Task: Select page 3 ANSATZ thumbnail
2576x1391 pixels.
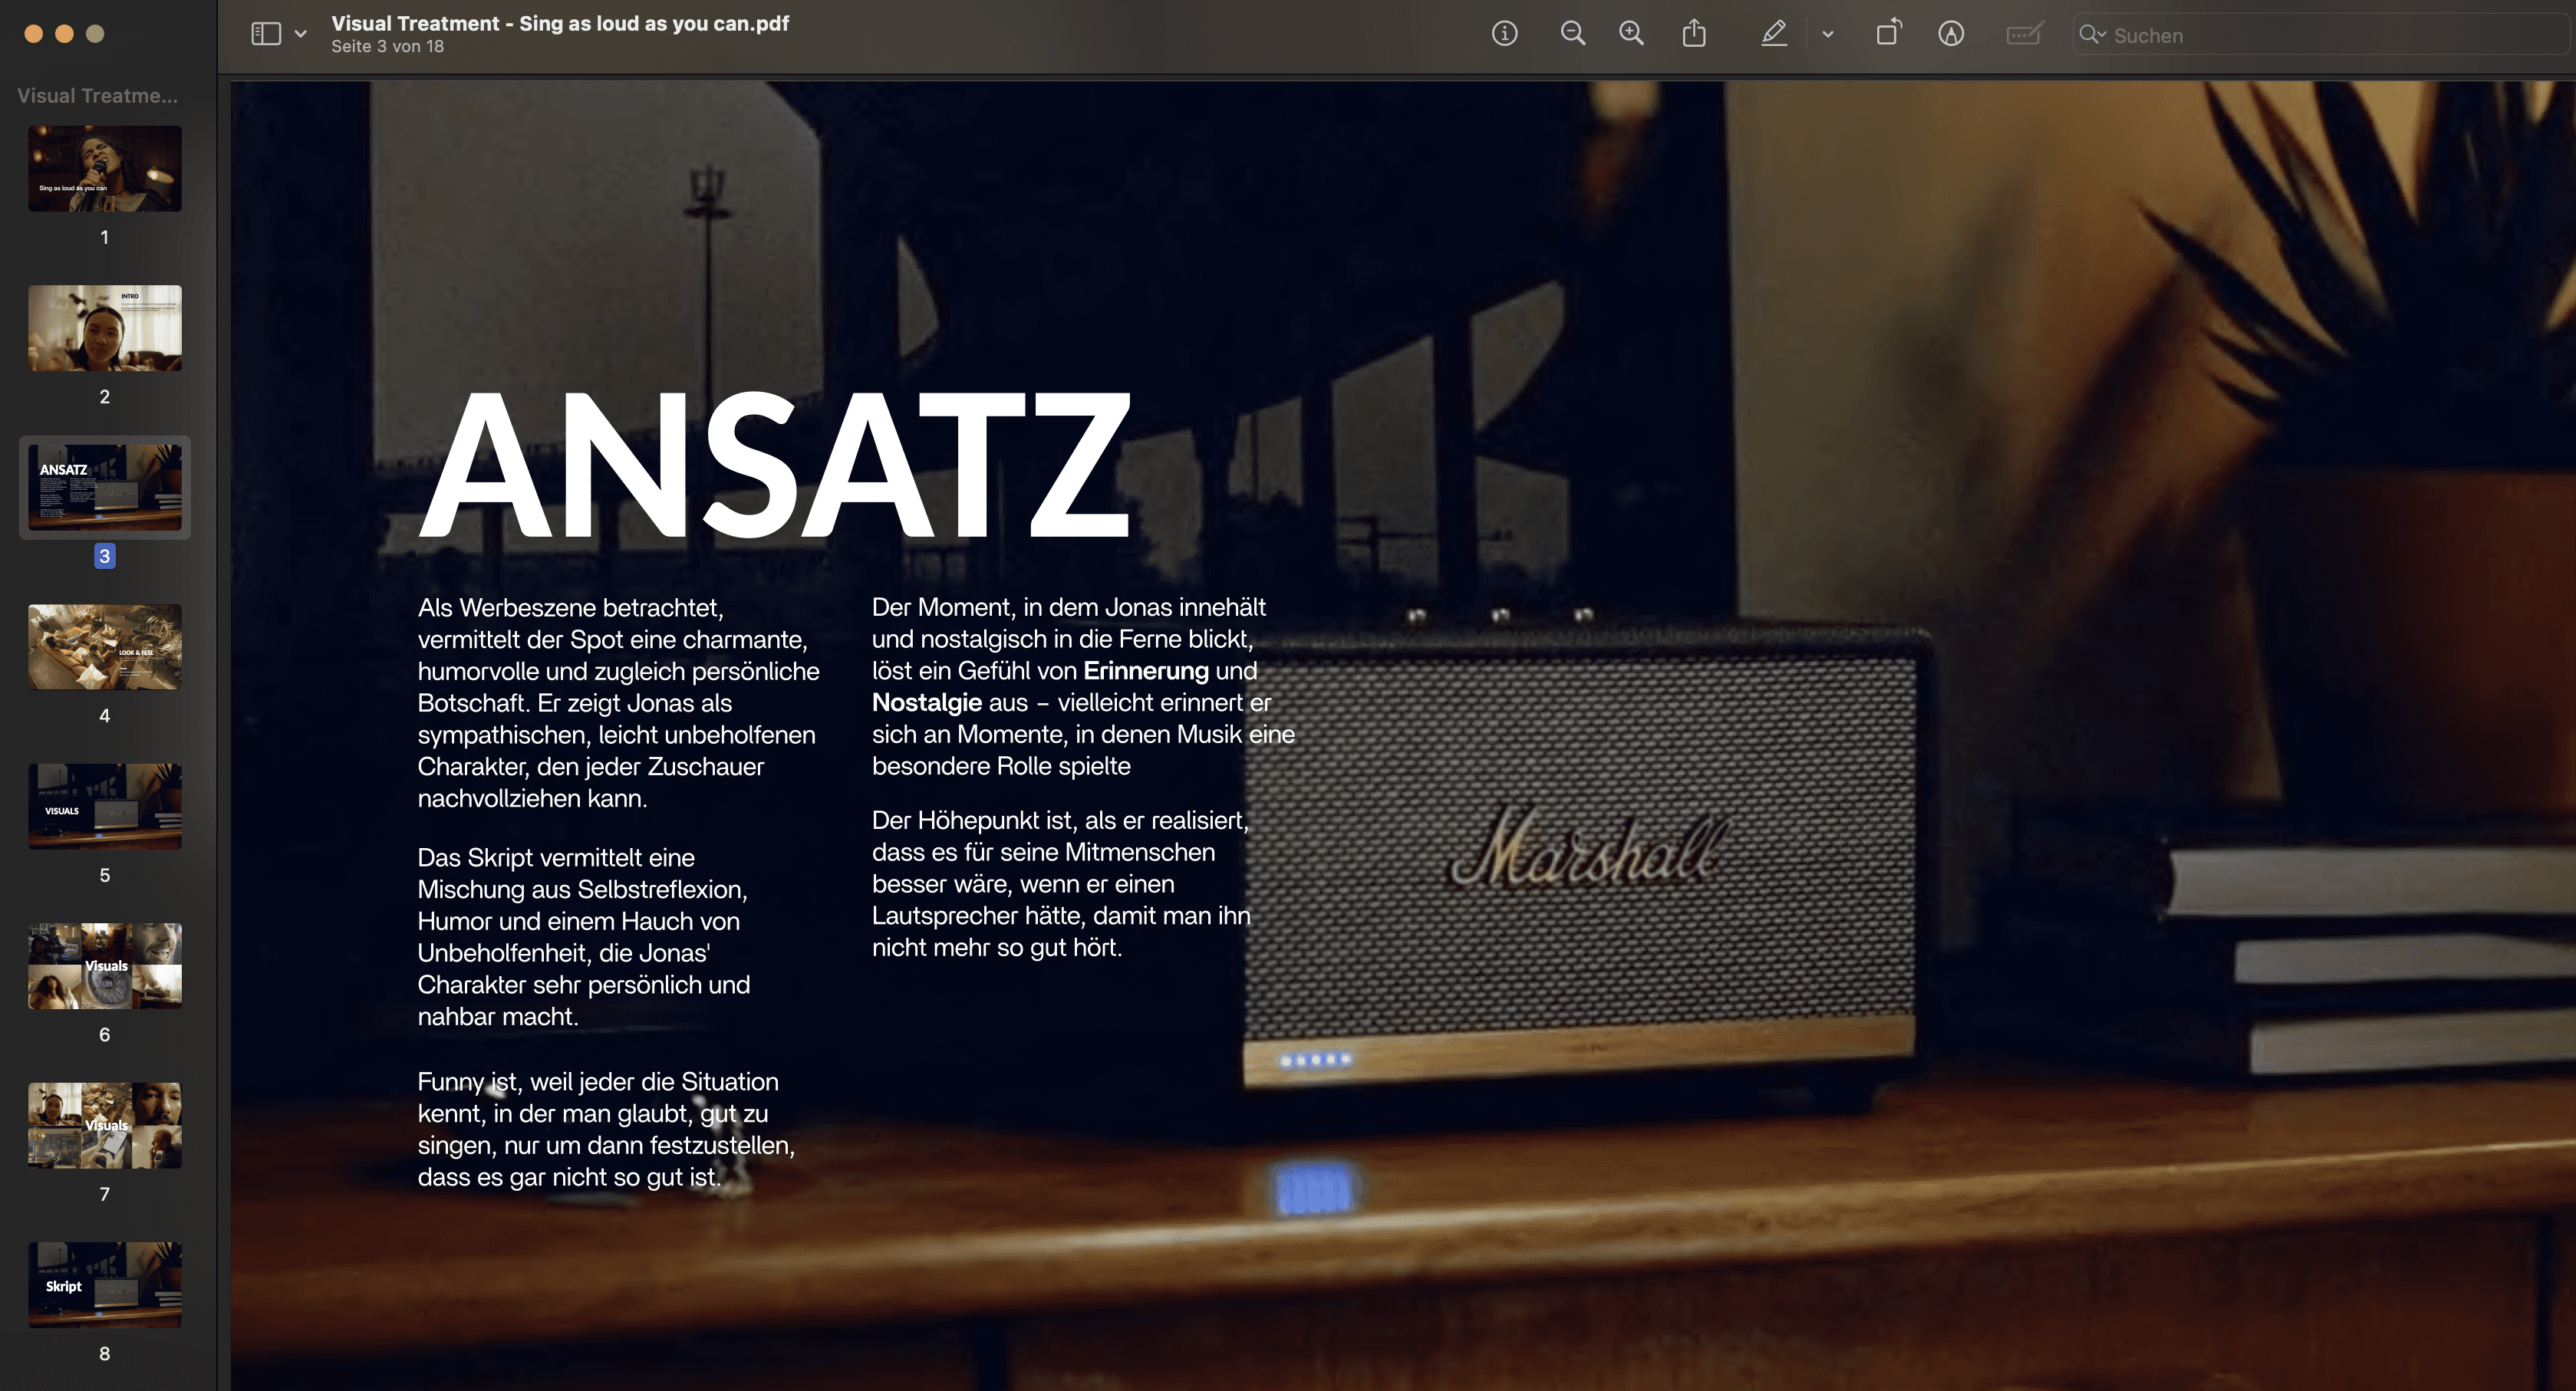Action: (x=105, y=488)
